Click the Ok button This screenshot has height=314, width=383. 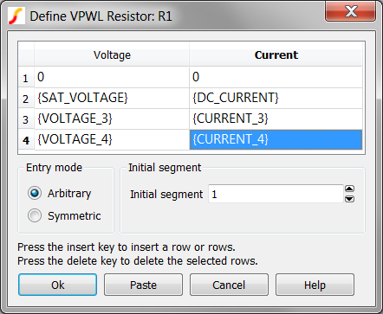click(57, 285)
